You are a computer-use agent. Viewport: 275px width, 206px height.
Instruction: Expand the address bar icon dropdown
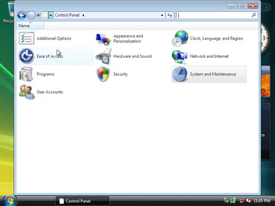point(51,15)
